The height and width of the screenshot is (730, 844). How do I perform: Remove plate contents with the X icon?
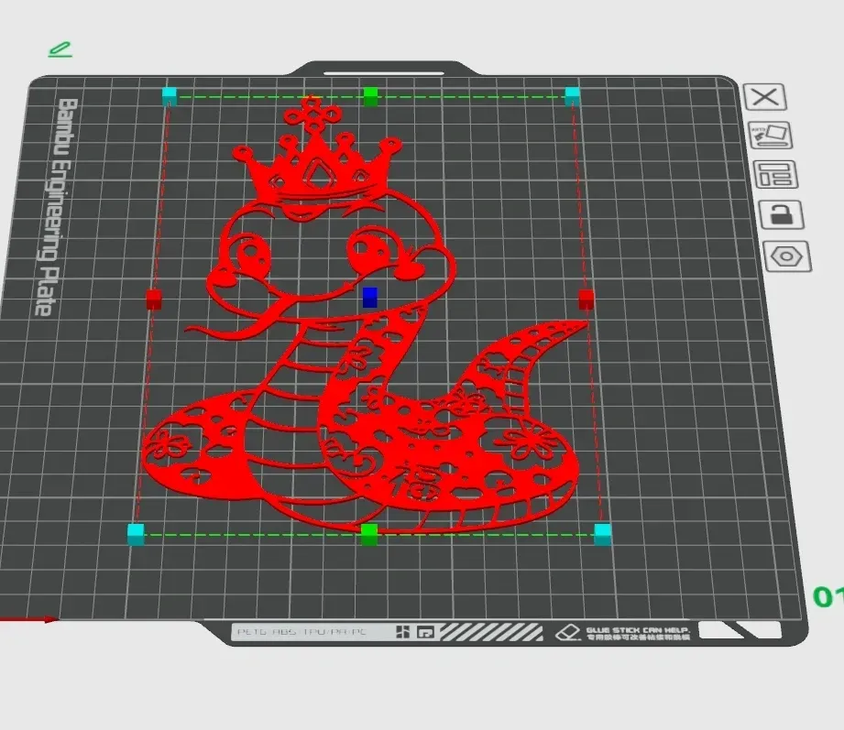point(765,97)
